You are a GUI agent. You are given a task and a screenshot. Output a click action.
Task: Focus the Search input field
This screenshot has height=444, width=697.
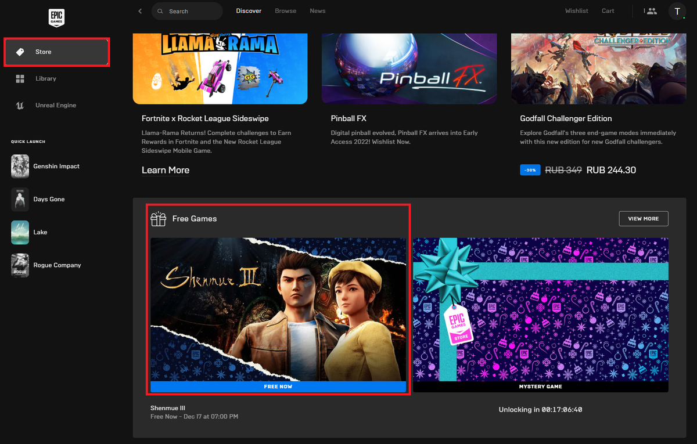tap(187, 11)
